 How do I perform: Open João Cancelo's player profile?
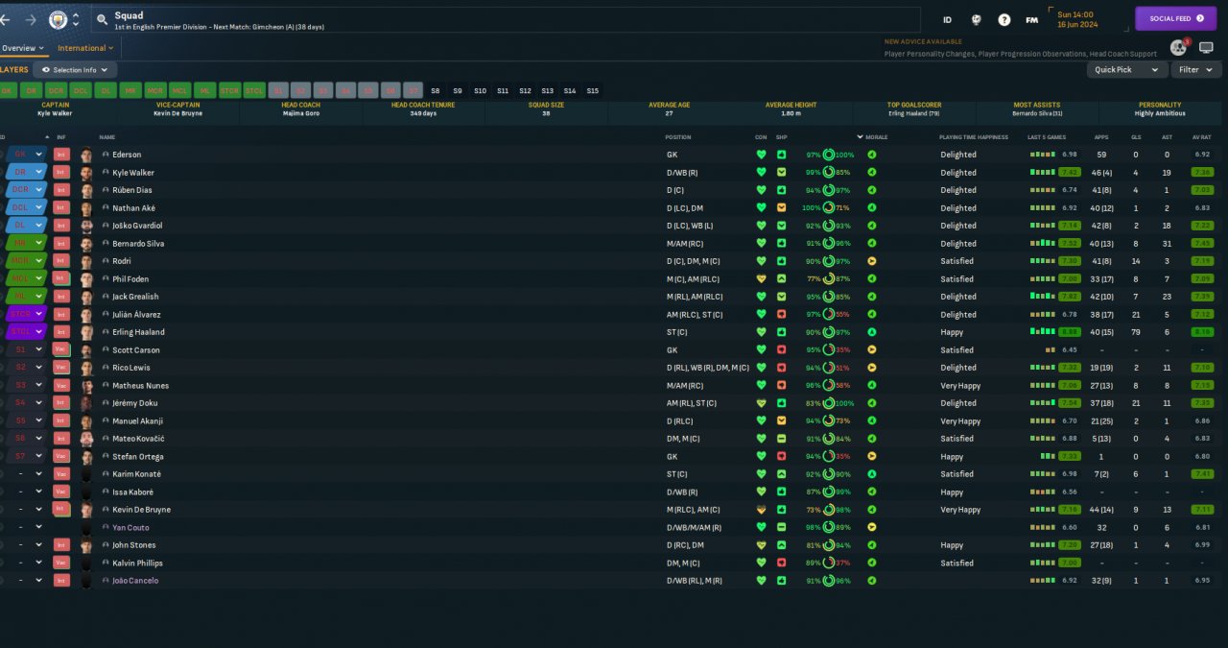(x=135, y=581)
